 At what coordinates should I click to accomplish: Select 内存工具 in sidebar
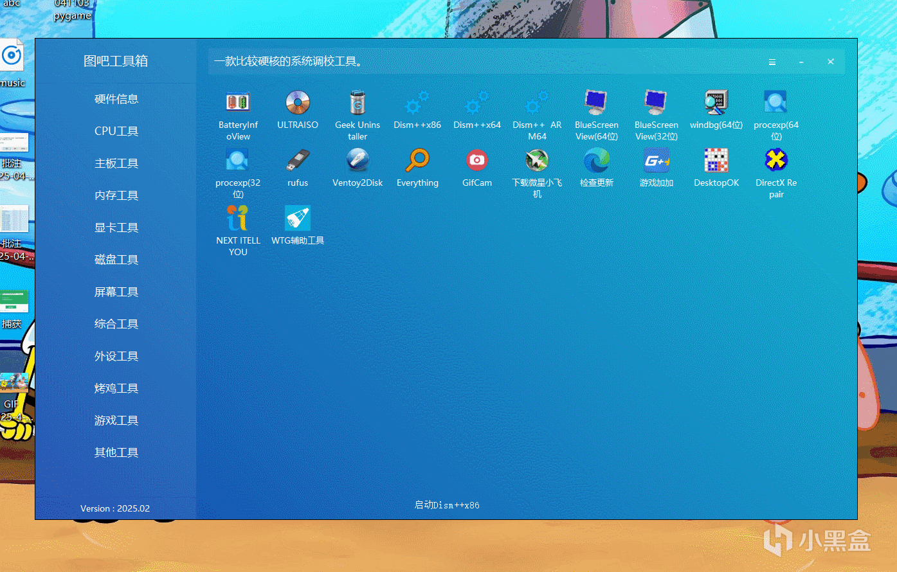click(x=116, y=195)
